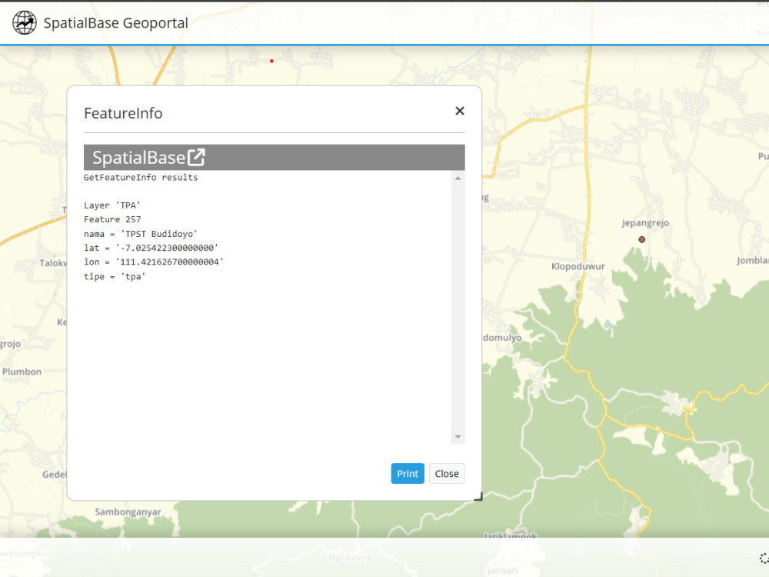Screen dimensions: 769x577
Task: Click the 'GetFeatureInfo results' text
Action: (x=141, y=177)
